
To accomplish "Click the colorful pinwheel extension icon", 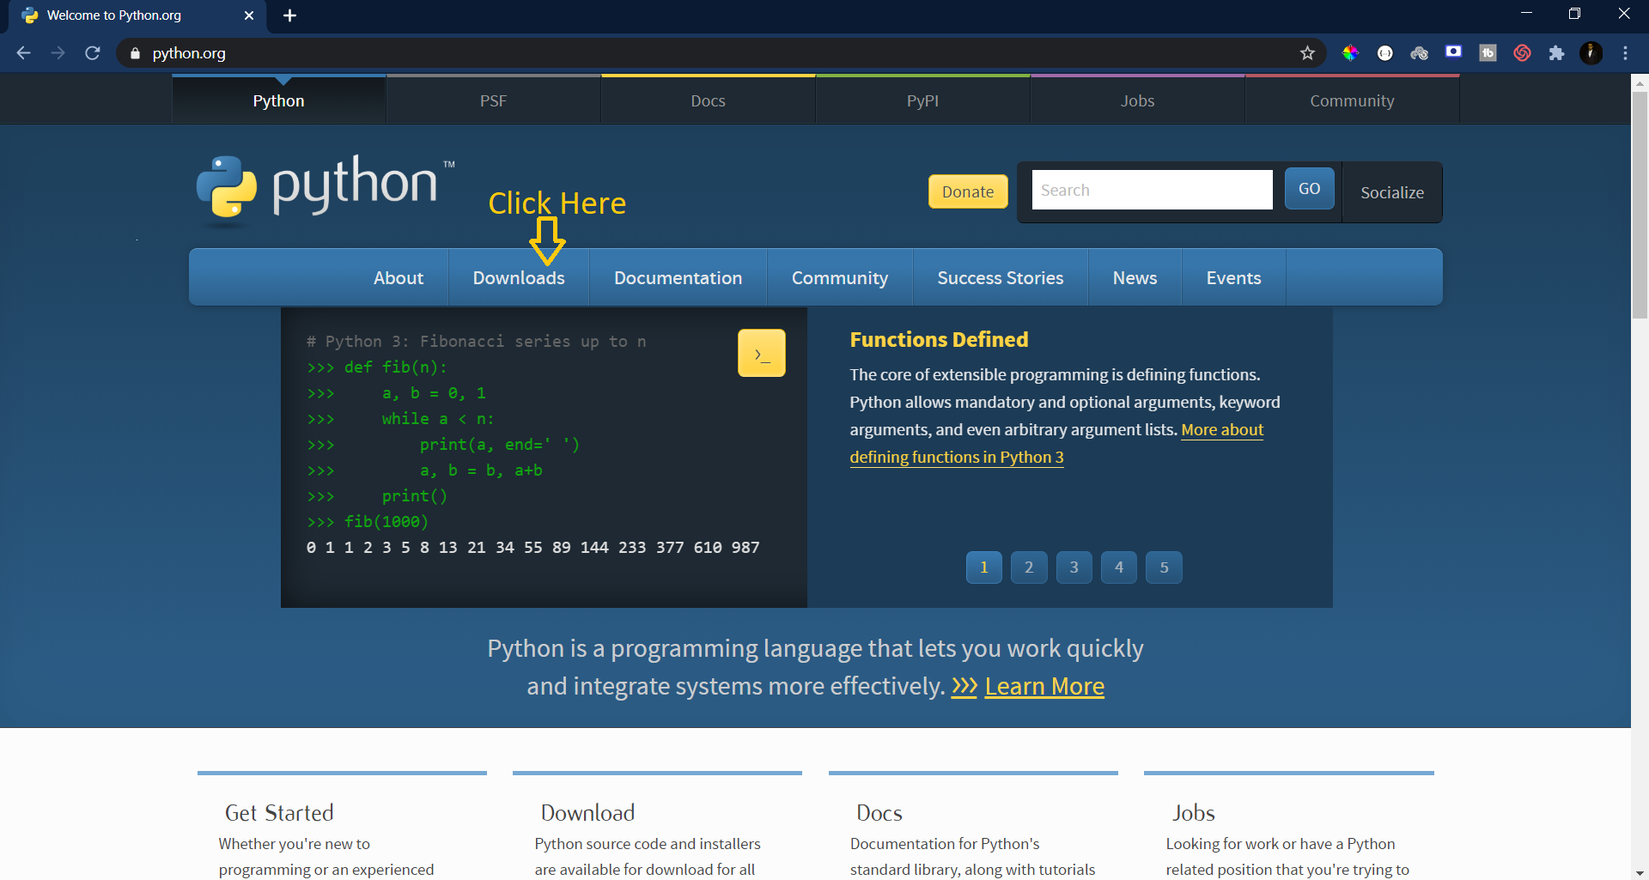I will pos(1350,53).
